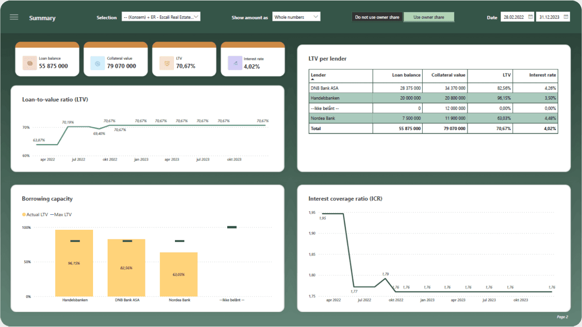Click loan balance value 28 375 000
This screenshot has height=327, width=582.
[x=410, y=89]
